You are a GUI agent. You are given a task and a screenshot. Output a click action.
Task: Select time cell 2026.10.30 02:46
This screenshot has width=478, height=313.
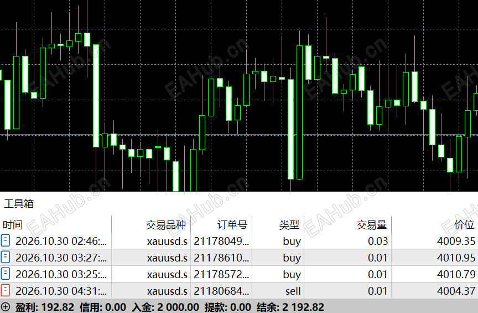tap(61, 241)
